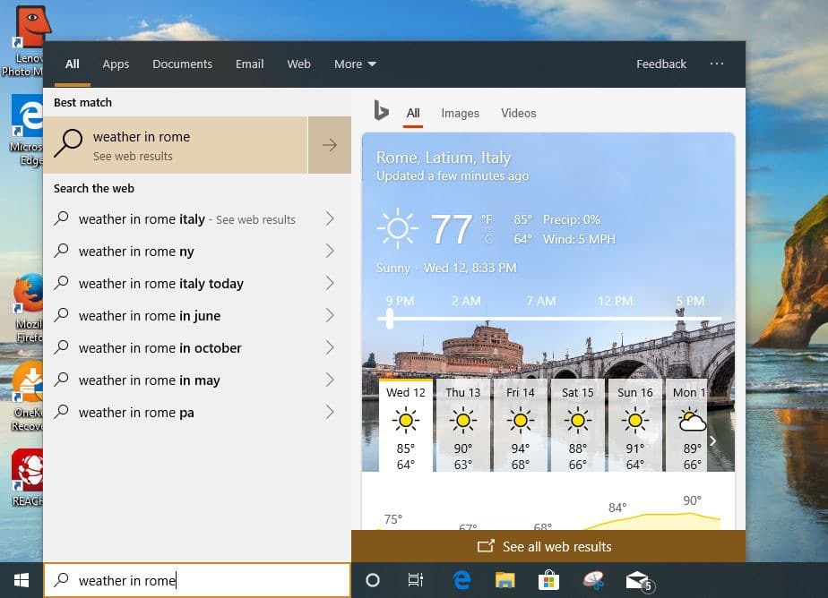
Task: Click the Windows Start button
Action: [x=22, y=580]
